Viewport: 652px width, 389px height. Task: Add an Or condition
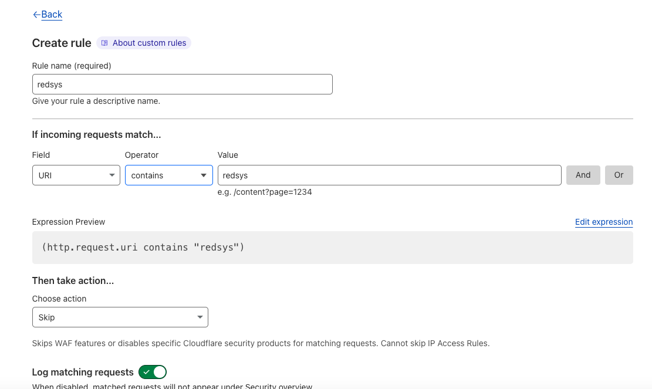coord(619,175)
